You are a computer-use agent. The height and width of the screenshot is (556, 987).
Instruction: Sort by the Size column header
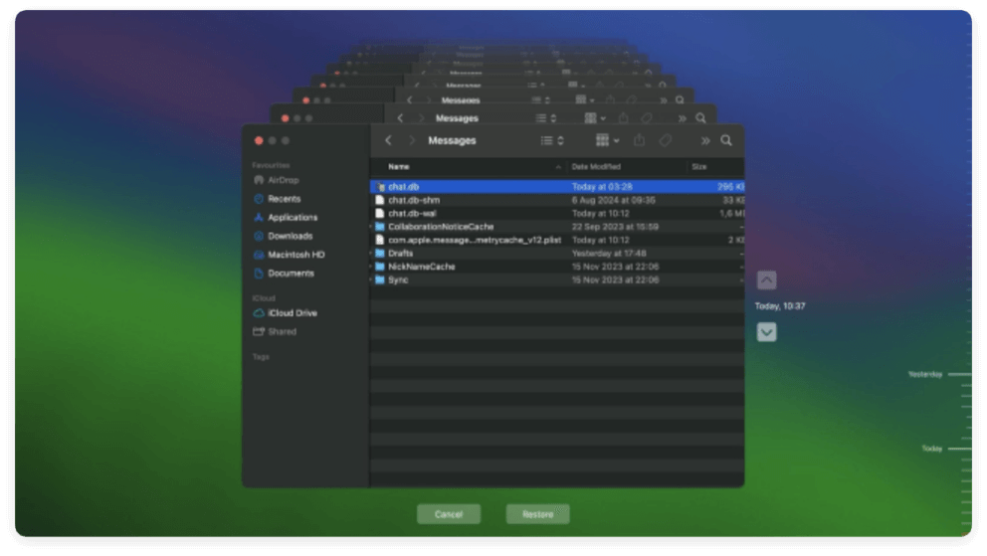pos(698,167)
